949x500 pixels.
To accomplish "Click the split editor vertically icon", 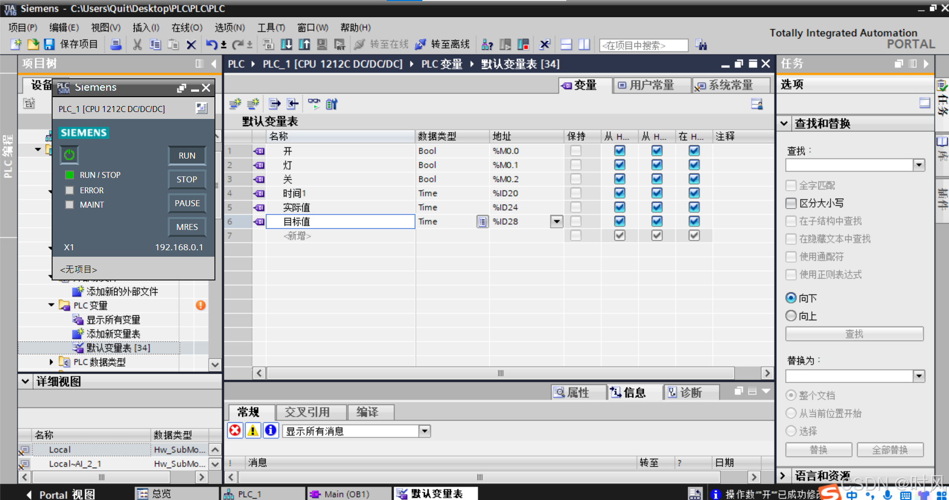I will (584, 45).
